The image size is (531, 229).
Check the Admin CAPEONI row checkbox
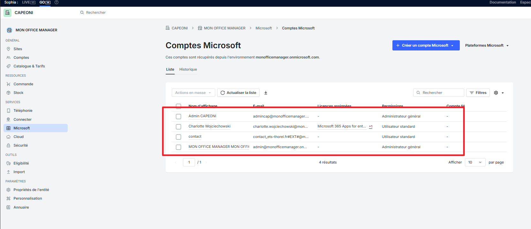click(x=178, y=117)
